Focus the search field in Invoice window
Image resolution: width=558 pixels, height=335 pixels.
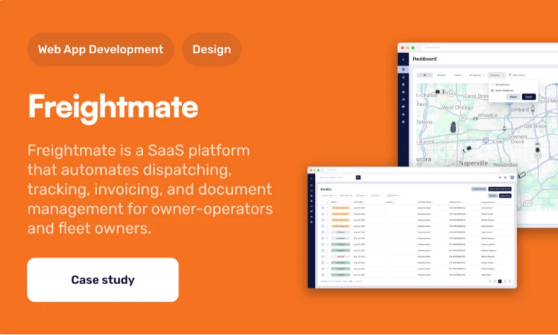pos(337,177)
